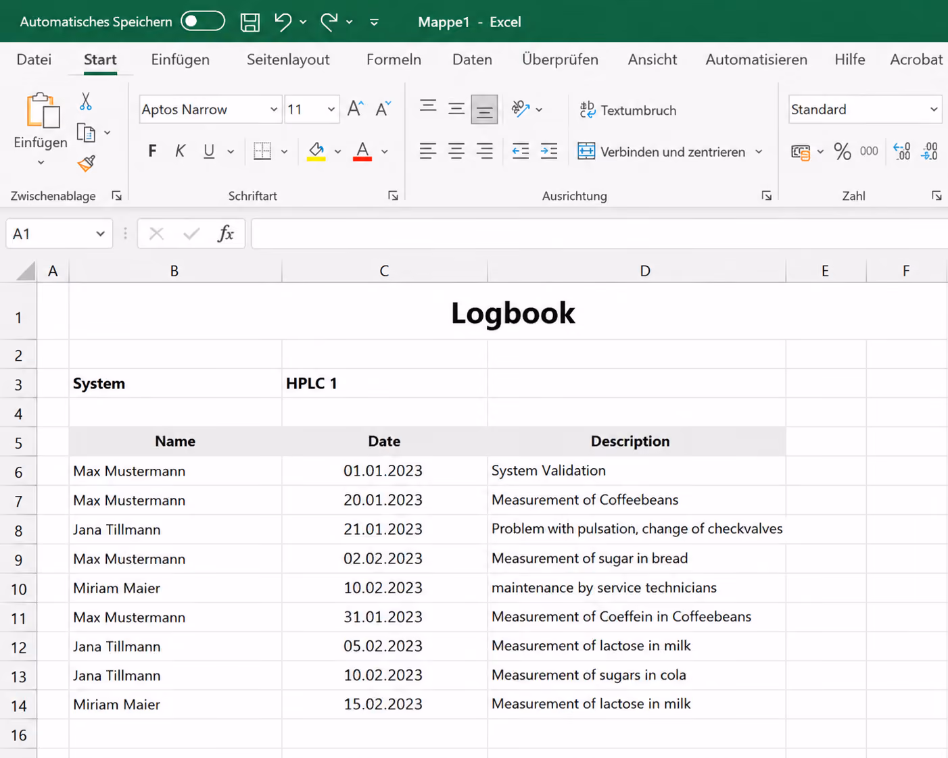948x758 pixels.
Task: Toggle italic K formatting
Action: click(x=180, y=151)
